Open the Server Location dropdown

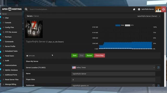click(x=113, y=68)
